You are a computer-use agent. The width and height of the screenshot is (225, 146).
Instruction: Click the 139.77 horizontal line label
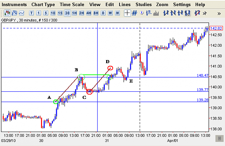pos(202,90)
